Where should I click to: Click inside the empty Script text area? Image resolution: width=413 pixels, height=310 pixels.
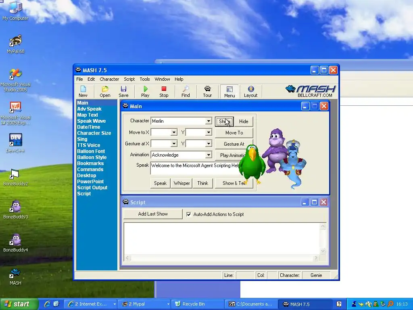tap(222, 239)
